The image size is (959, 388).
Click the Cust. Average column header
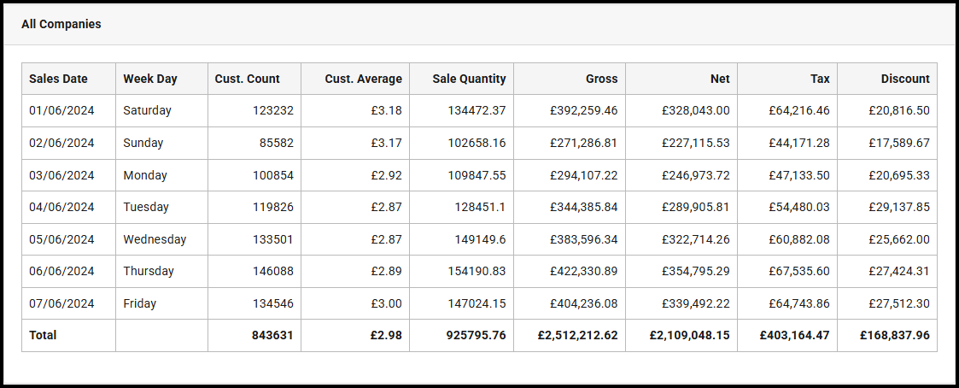(x=363, y=79)
